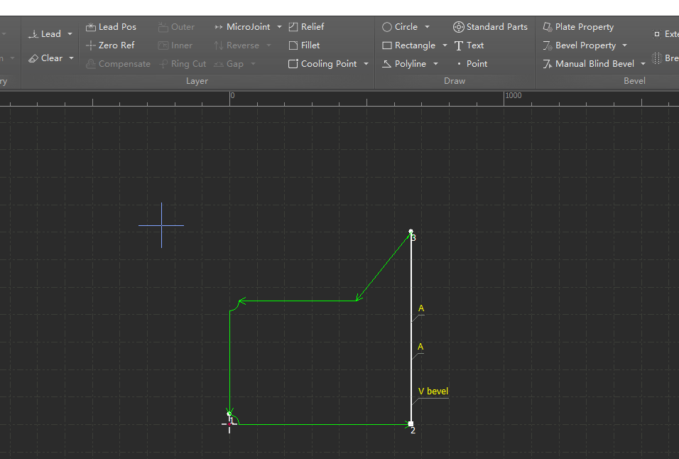
Task: Click the yellow 'V bevel' label
Action: click(x=433, y=391)
